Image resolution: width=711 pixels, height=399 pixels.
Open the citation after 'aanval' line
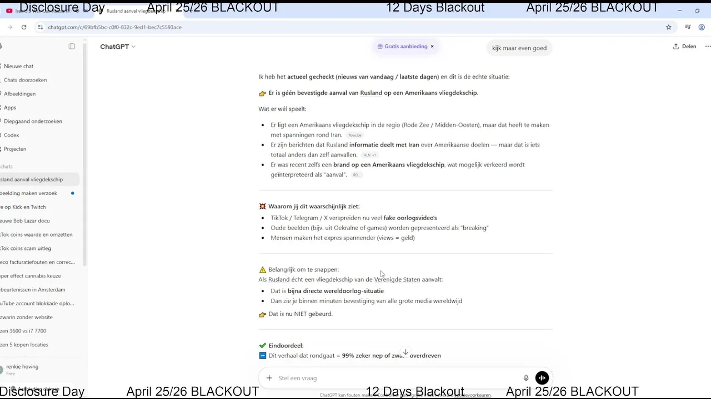tap(356, 175)
